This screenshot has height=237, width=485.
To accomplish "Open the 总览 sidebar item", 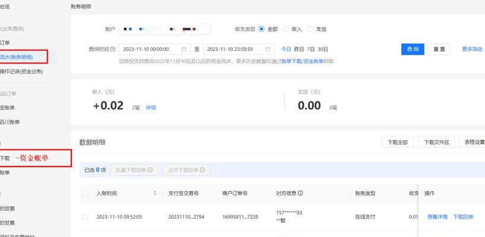I will point(5,7).
